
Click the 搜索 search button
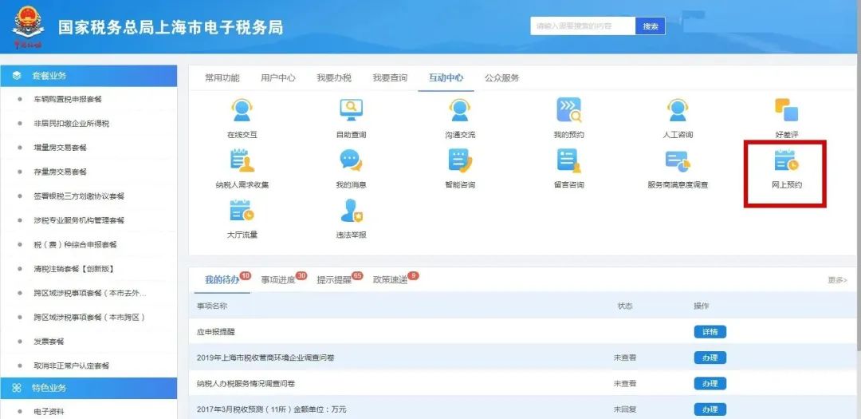pos(650,26)
